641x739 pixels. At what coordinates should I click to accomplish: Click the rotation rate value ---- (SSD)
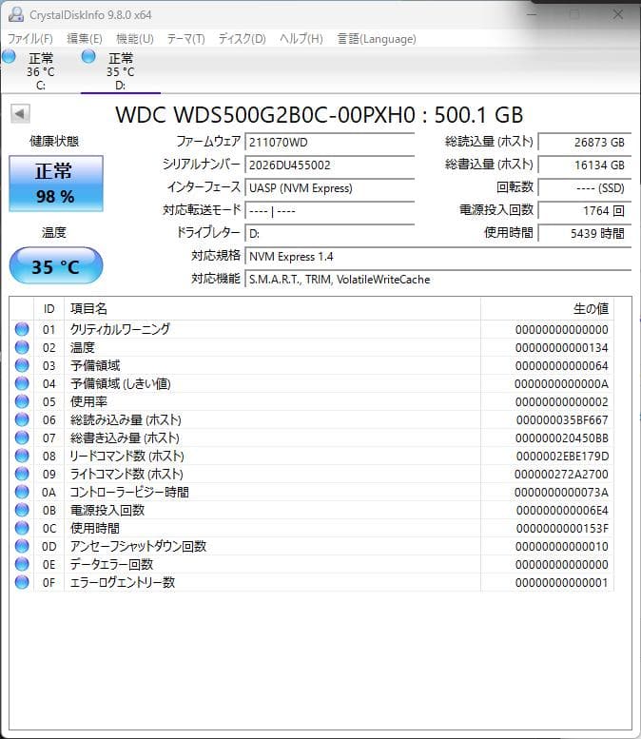[x=585, y=187]
